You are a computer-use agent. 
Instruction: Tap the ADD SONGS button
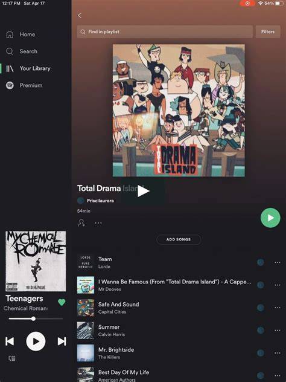(179, 239)
